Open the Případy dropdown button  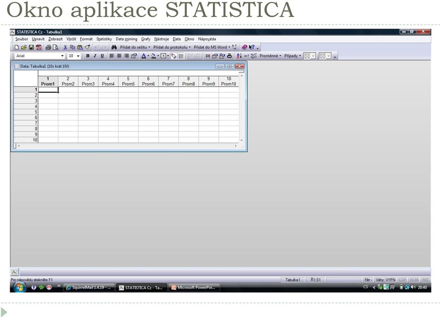click(292, 56)
